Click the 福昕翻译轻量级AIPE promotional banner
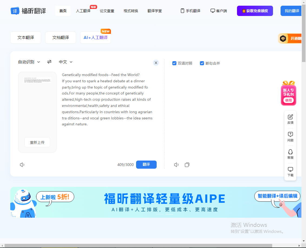This screenshot has width=306, height=248. click(156, 202)
